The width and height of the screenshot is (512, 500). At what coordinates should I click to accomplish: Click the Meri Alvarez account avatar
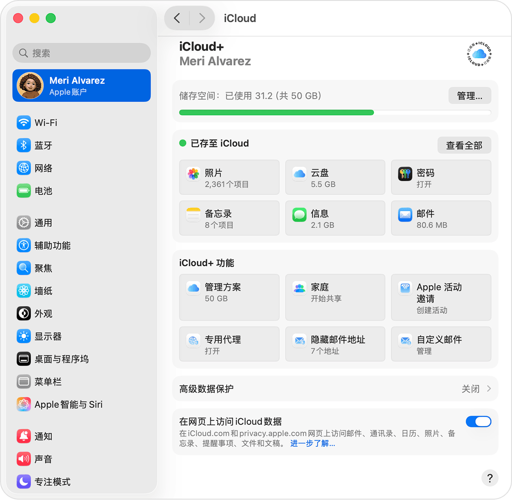click(30, 85)
